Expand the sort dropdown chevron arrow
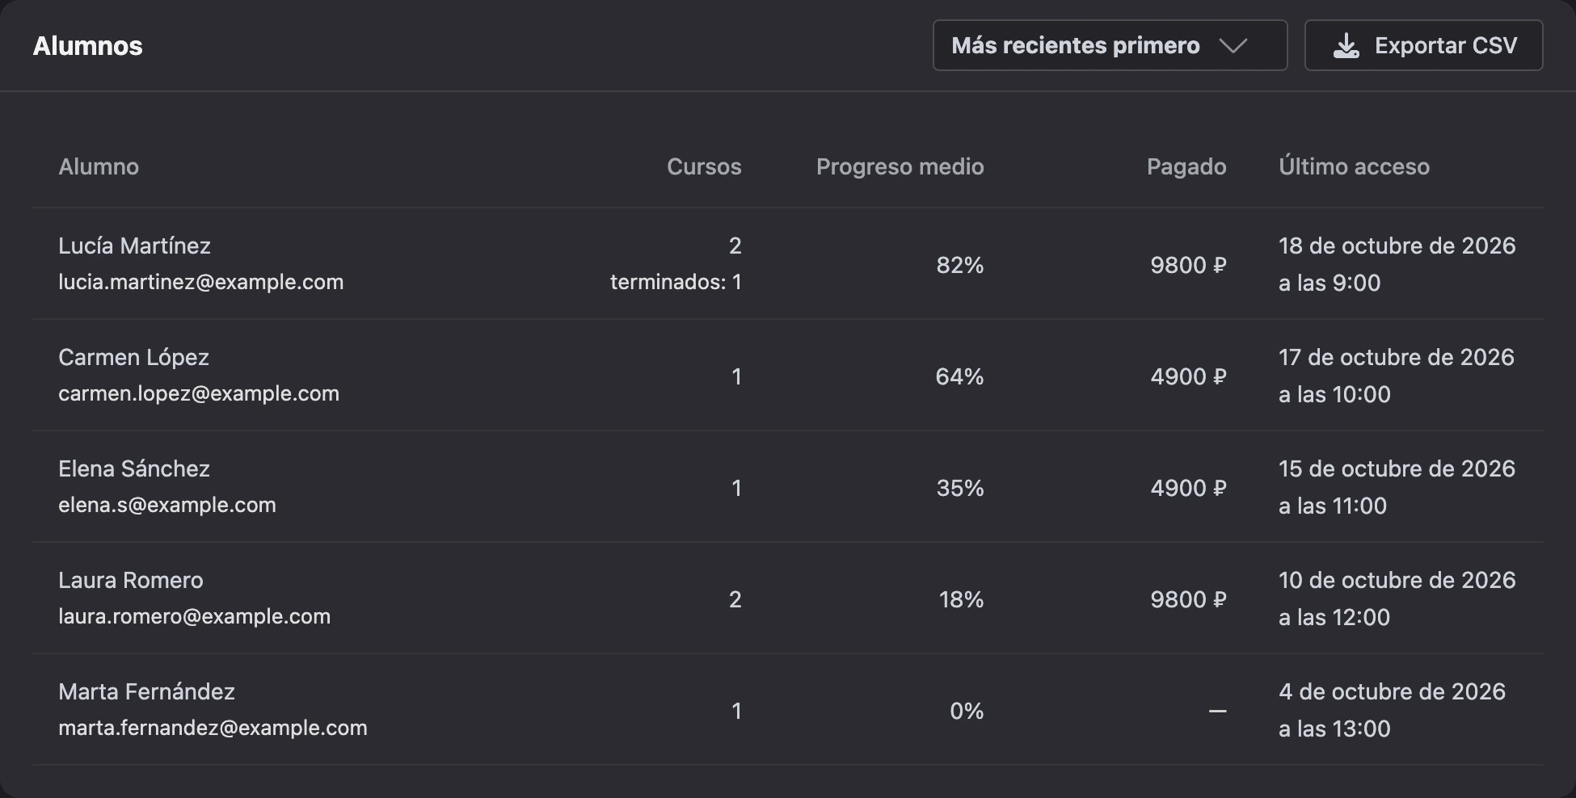 1233,46
